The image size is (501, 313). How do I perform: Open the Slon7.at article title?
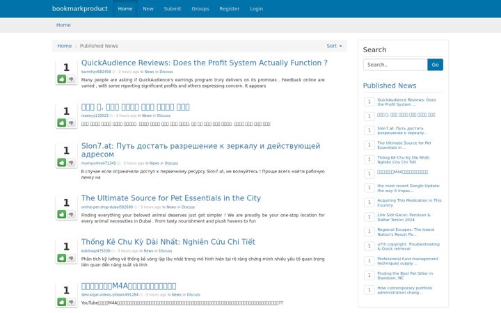200,150
